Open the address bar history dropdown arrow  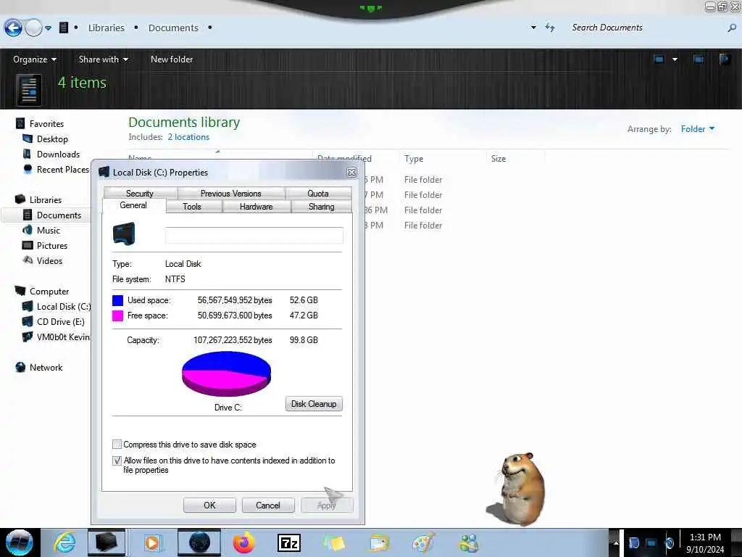pyautogui.click(x=533, y=28)
